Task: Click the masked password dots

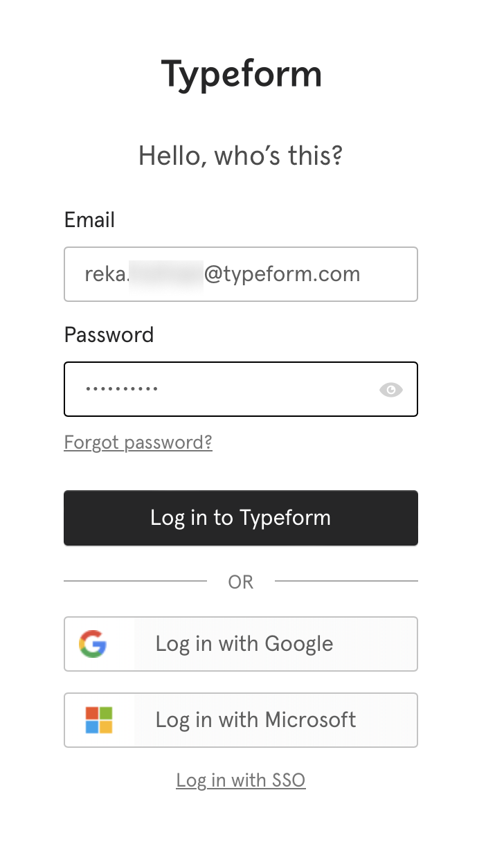Action: click(x=122, y=389)
